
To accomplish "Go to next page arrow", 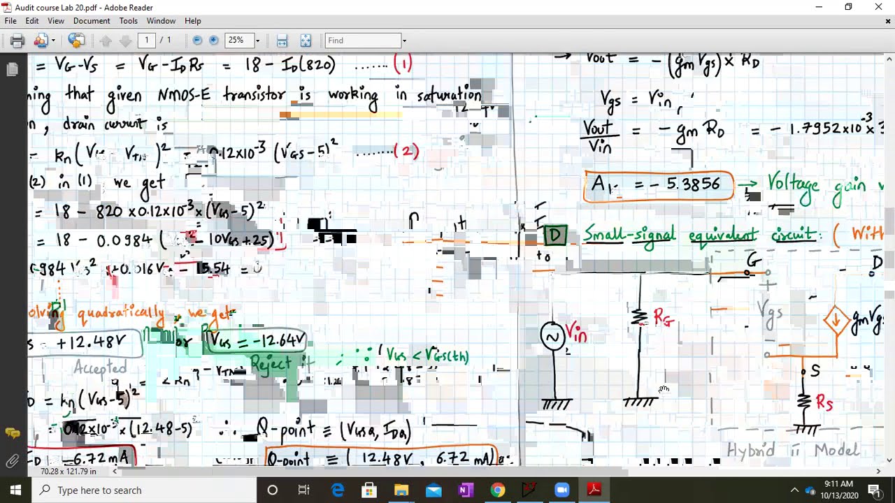I will point(126,41).
